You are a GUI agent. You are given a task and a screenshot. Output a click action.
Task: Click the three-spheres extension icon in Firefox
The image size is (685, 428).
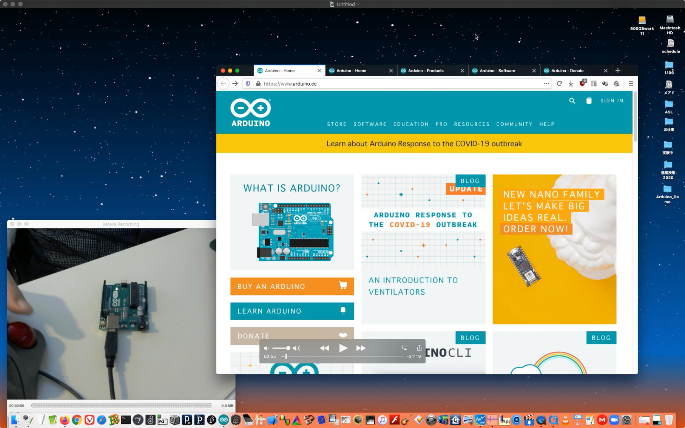[x=605, y=83]
